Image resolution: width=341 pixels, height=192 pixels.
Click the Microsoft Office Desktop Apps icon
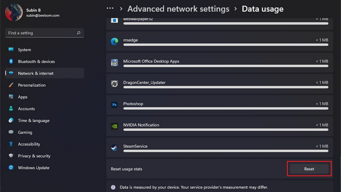[115, 62]
